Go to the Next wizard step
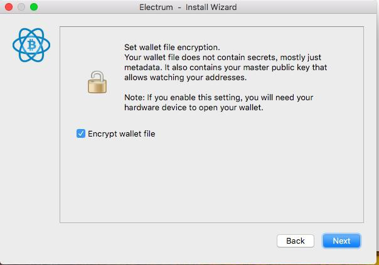 pyautogui.click(x=341, y=241)
